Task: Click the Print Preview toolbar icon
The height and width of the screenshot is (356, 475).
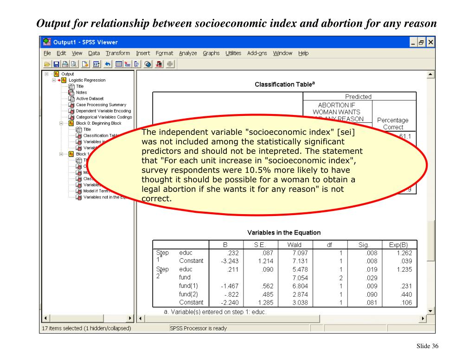Action: pyautogui.click(x=74, y=64)
